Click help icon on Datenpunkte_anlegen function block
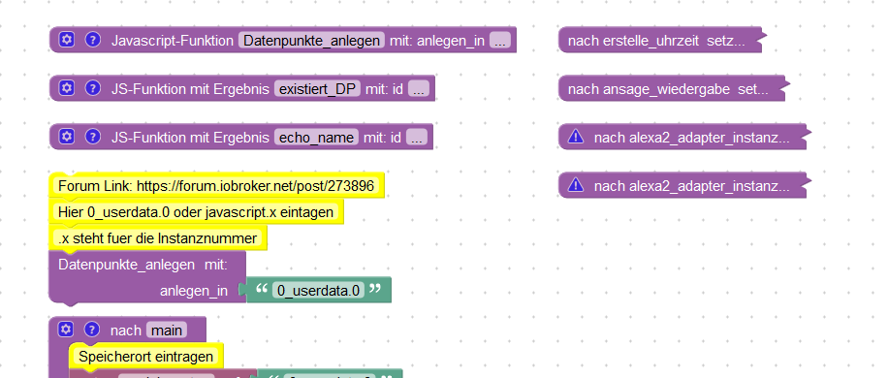Screen dimensions: 889x378 click(93, 40)
